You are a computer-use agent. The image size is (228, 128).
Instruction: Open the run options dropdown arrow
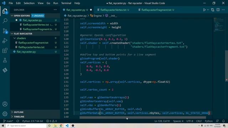[x=208, y=10]
